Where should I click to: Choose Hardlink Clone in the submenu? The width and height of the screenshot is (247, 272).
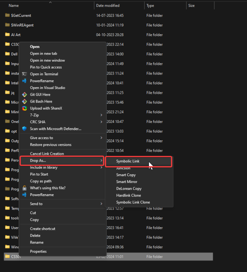coord(129,195)
